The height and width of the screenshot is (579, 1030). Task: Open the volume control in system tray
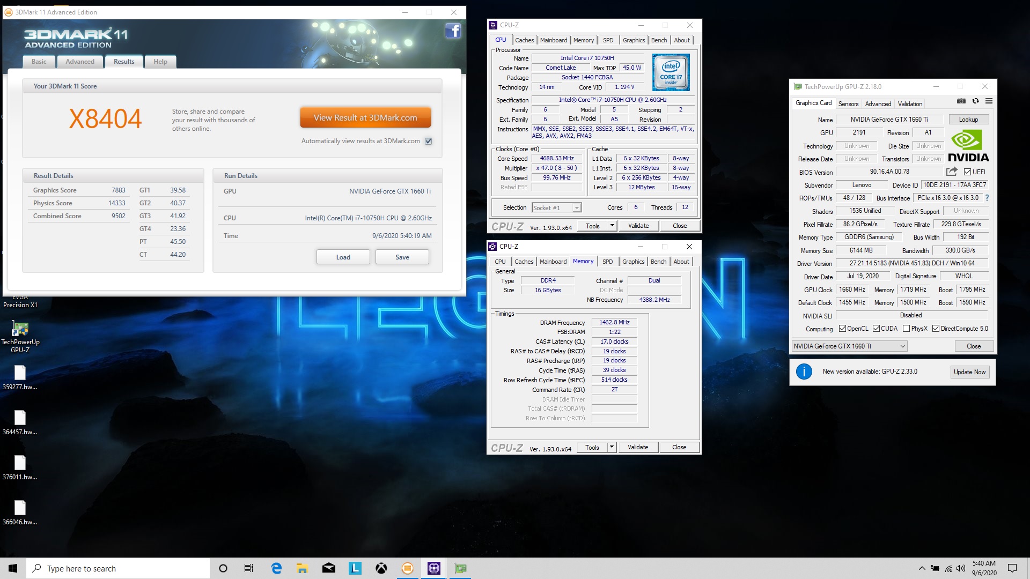(960, 568)
